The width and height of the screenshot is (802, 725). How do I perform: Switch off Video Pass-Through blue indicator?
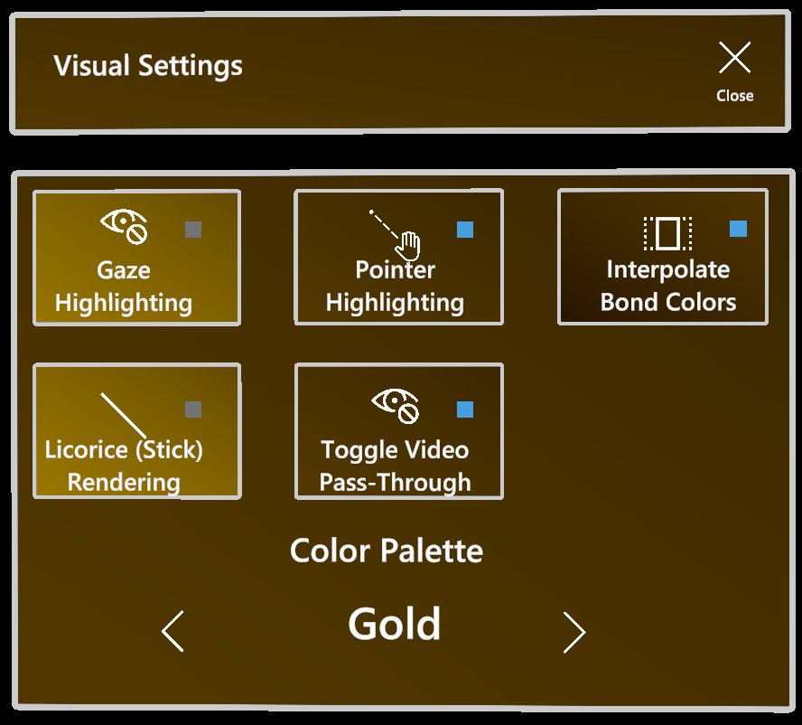465,409
